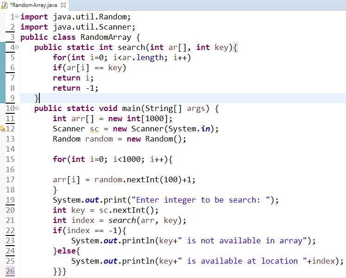Click 'java.util.Scanner' on line 2
The image size is (346, 278).
click(92, 27)
